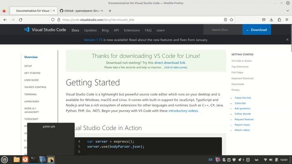Open the Blog nav item
292x164 pixels.
pos(105,30)
